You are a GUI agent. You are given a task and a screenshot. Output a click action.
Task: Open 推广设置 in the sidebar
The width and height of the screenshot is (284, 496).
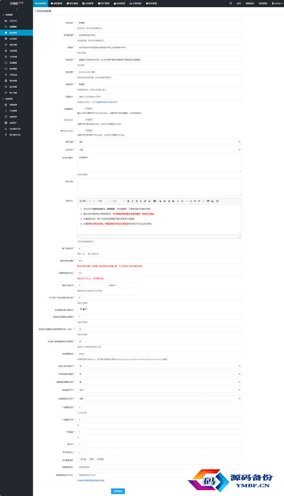[16, 93]
